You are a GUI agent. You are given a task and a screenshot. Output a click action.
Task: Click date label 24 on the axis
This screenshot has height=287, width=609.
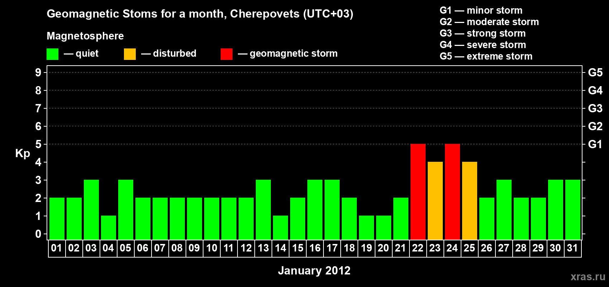tap(452, 248)
